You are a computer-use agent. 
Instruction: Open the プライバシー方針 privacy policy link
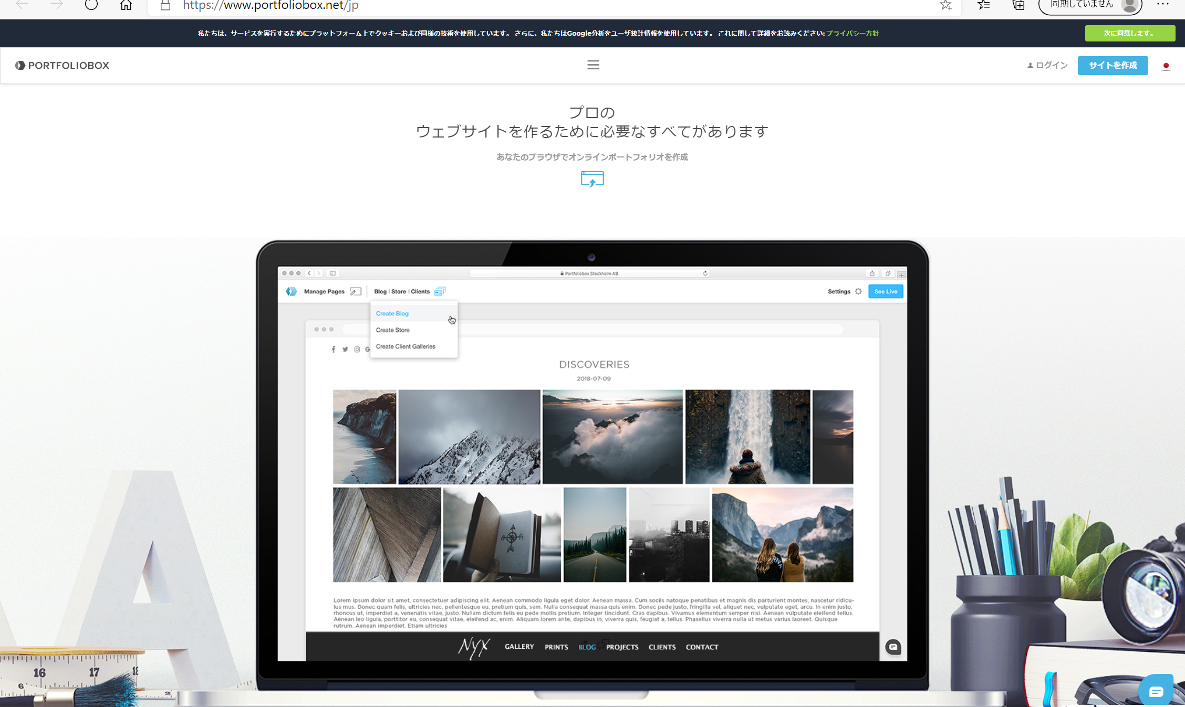tap(852, 33)
